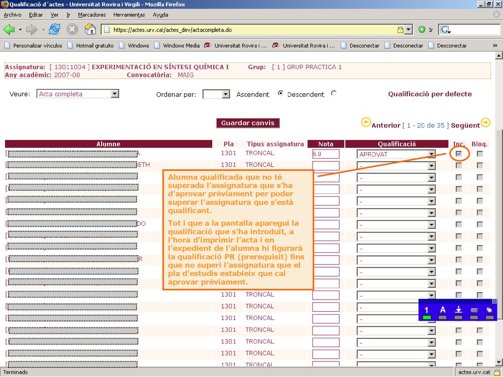Image resolution: width=503 pixels, height=377 pixels.
Task: Open the Ordenar per dropdown
Action: click(x=216, y=94)
